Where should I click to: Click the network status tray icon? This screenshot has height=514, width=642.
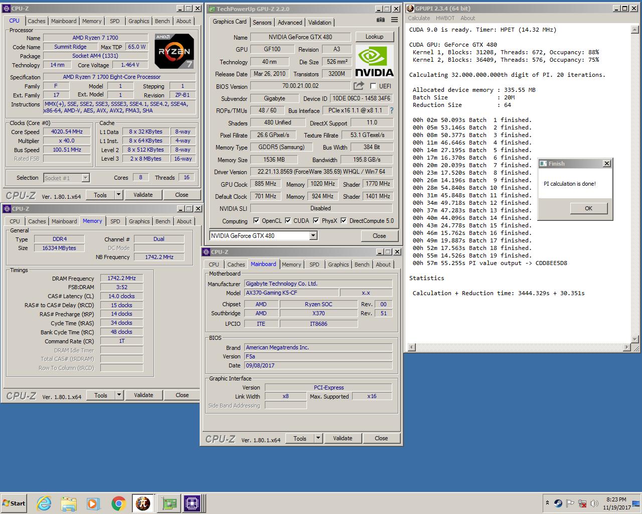tap(582, 503)
